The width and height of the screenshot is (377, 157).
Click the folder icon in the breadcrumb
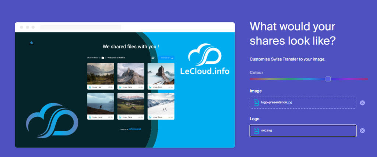point(103,58)
